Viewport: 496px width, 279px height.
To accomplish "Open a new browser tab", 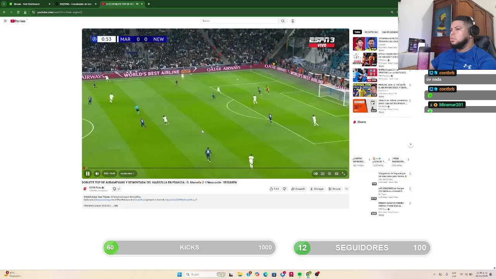I will click(149, 4).
